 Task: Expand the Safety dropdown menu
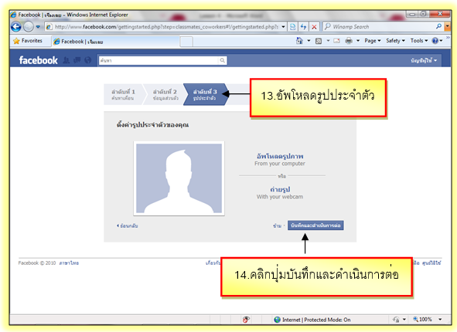tap(395, 41)
